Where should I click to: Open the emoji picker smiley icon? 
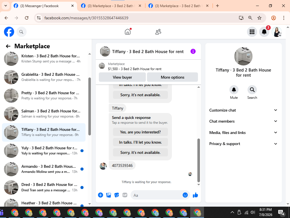[x=185, y=195]
